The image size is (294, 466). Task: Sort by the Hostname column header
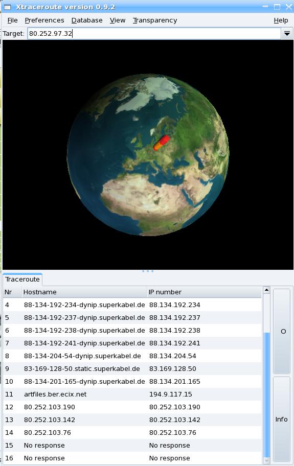(x=84, y=292)
